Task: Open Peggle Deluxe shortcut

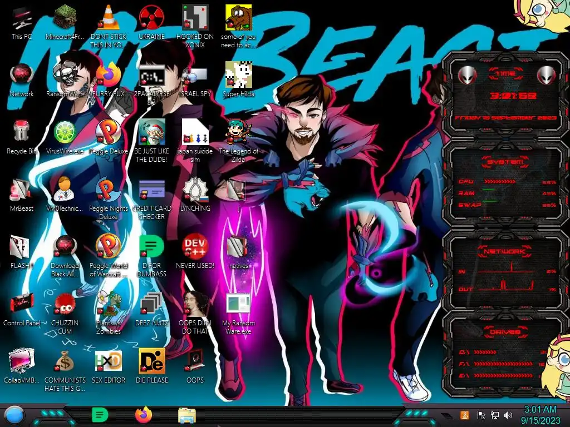Action: [x=108, y=132]
